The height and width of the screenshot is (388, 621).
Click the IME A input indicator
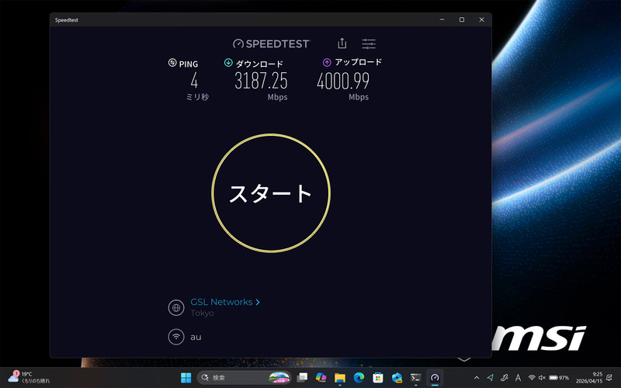518,378
